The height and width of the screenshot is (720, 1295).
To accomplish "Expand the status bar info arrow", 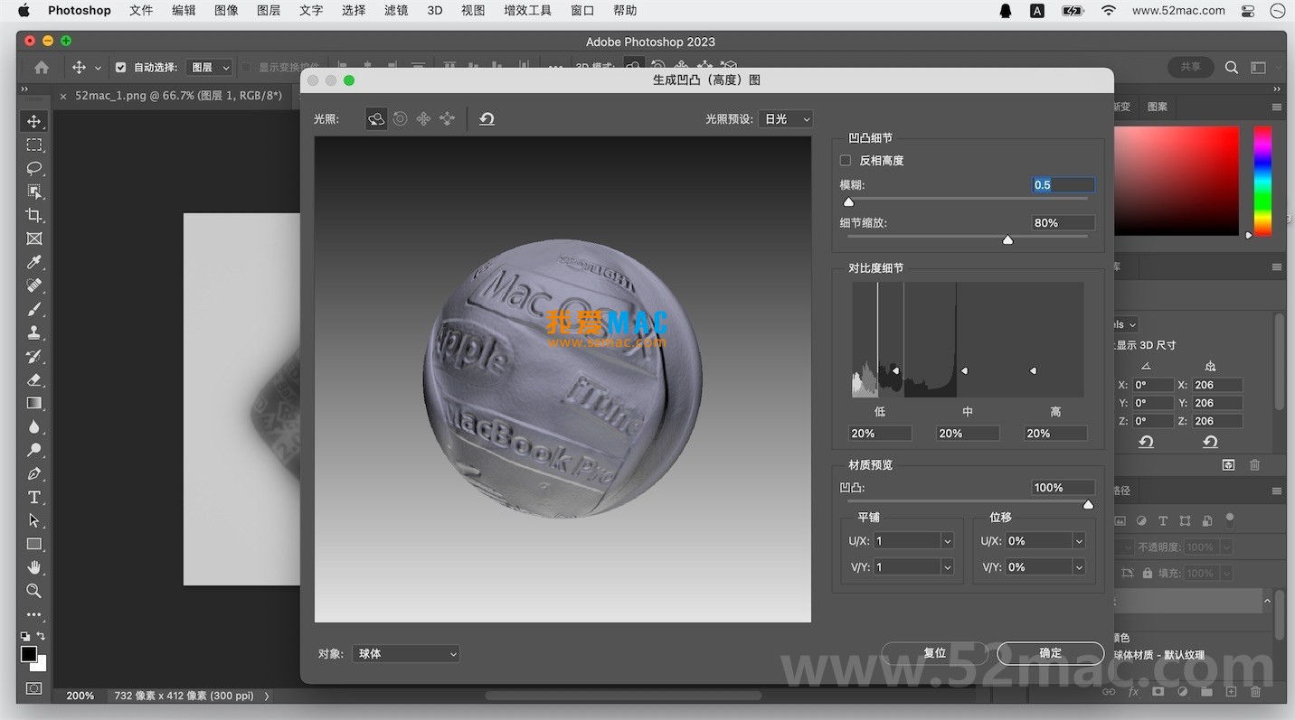I will (x=266, y=696).
